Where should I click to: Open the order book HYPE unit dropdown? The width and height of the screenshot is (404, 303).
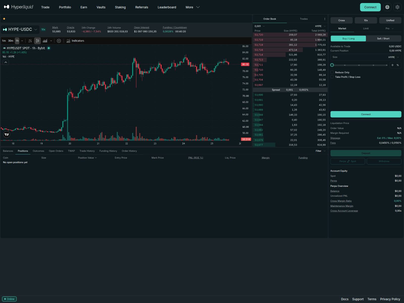[320, 26]
